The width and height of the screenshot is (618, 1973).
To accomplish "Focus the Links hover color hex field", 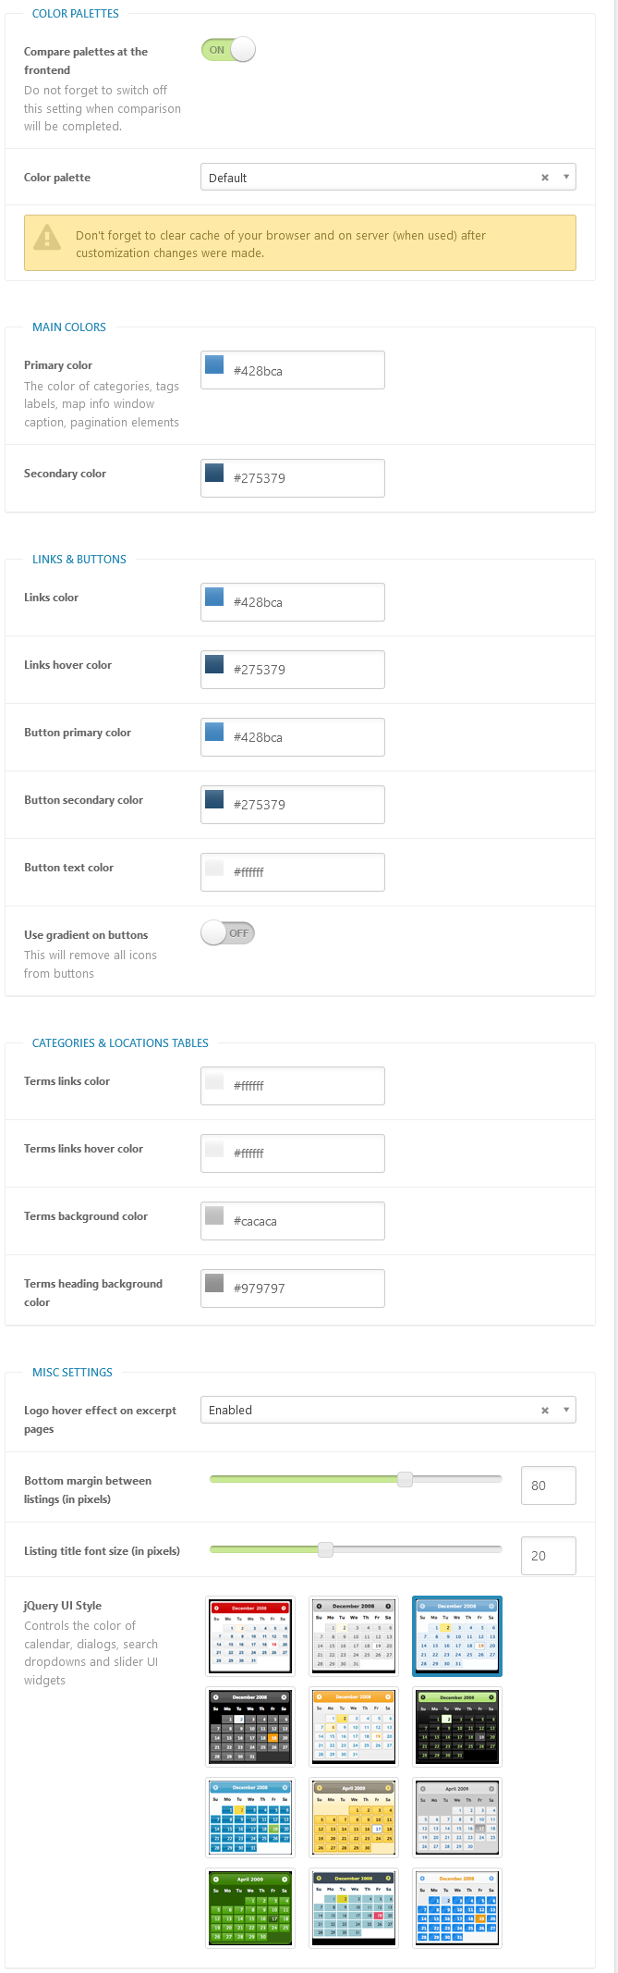I will coord(293,670).
